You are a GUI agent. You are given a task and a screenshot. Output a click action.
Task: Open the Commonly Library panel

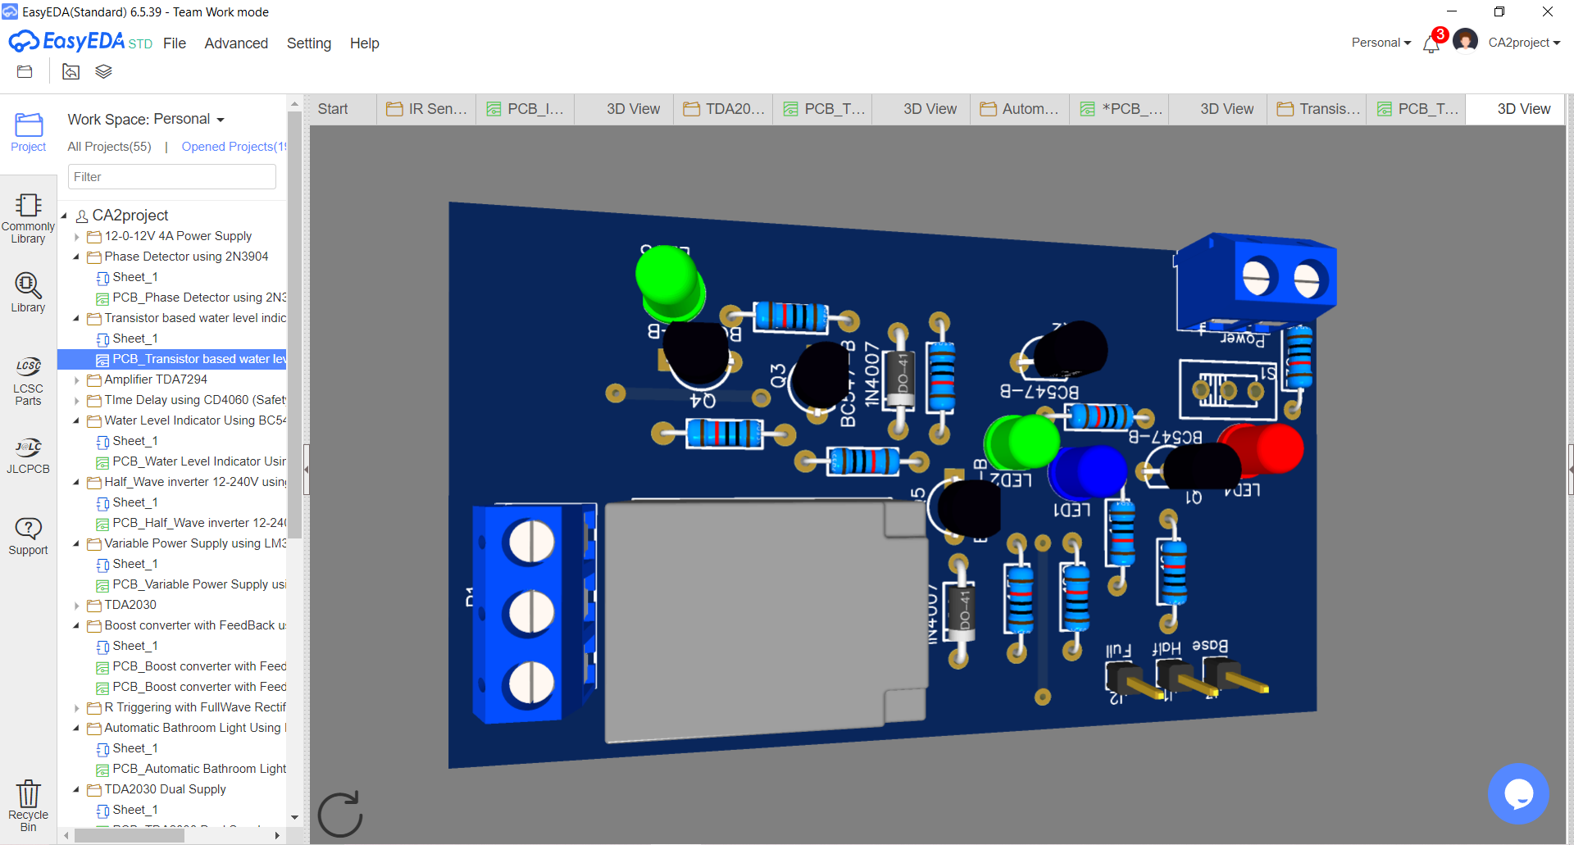pos(28,218)
